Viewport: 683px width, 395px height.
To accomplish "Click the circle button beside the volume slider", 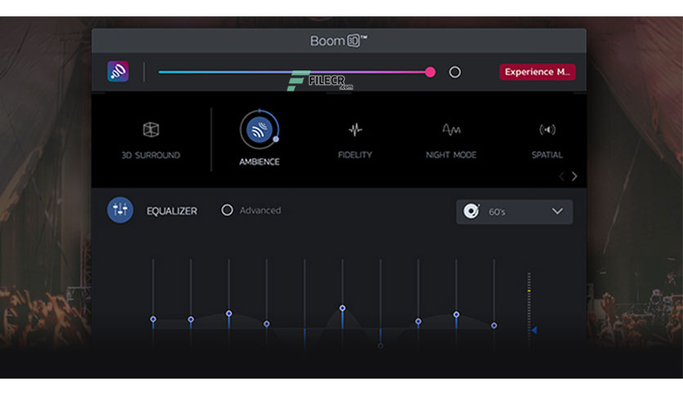I will tap(455, 72).
